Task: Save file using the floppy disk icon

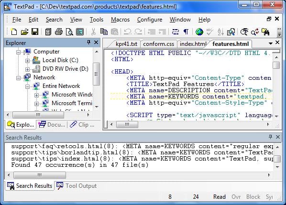Action: pos(35,32)
